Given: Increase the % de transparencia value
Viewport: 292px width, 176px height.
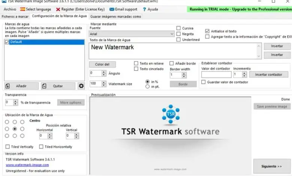Looking at the screenshot, I should (15, 101).
